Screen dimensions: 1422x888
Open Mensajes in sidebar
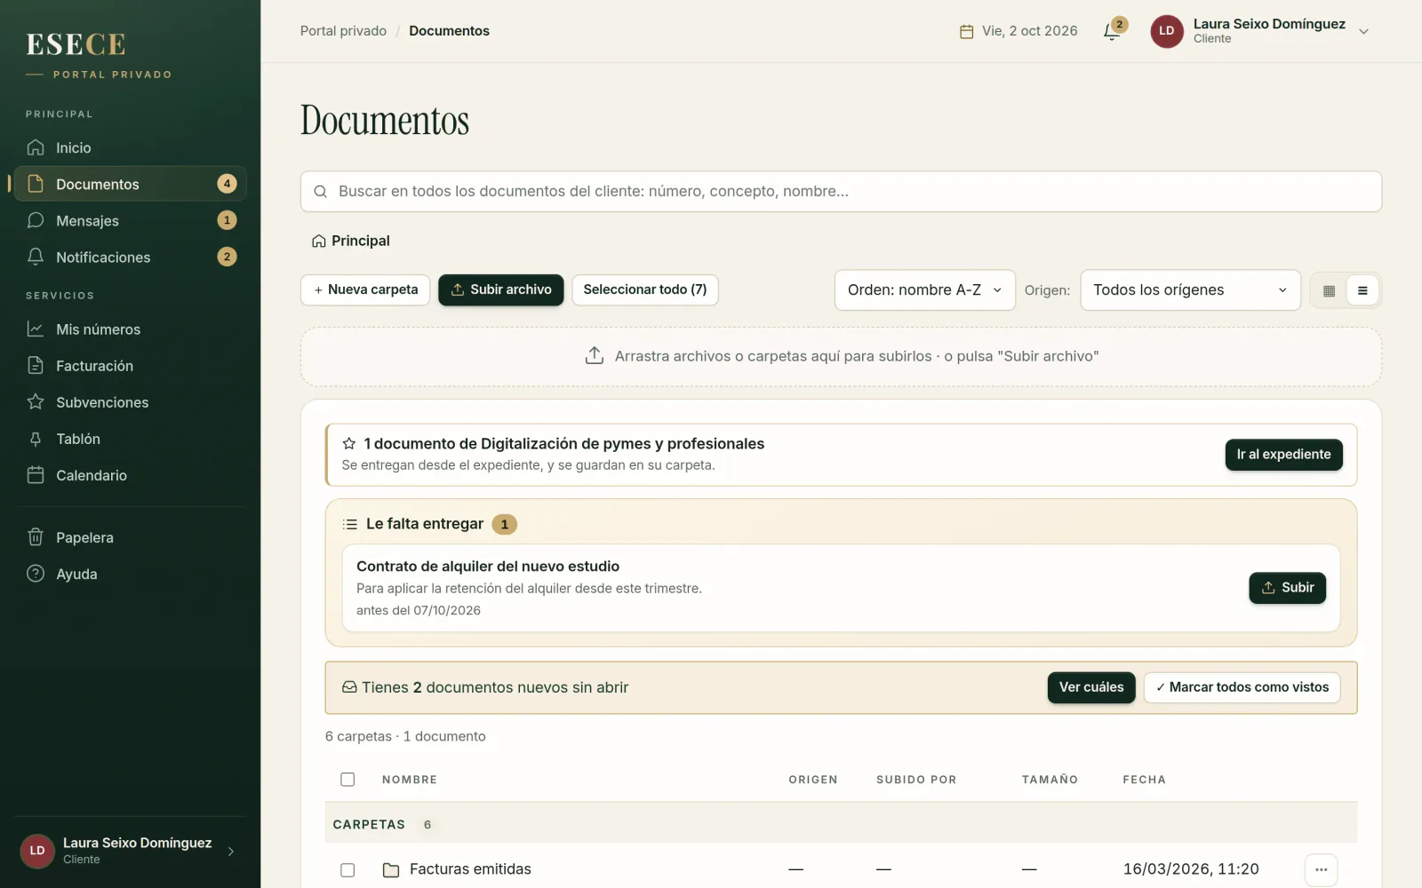130,220
